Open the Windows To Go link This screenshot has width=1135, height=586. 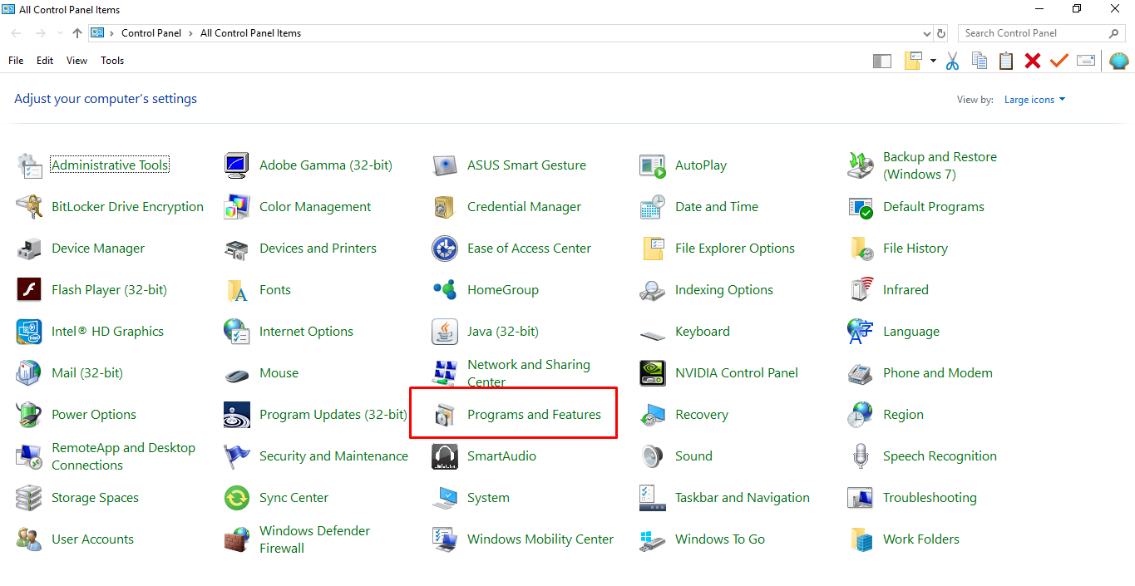[x=720, y=539]
